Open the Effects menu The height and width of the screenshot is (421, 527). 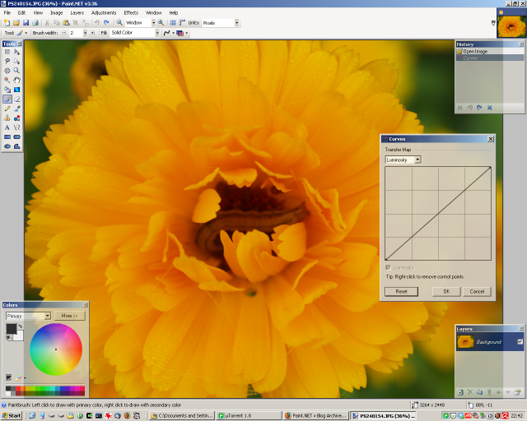click(131, 13)
